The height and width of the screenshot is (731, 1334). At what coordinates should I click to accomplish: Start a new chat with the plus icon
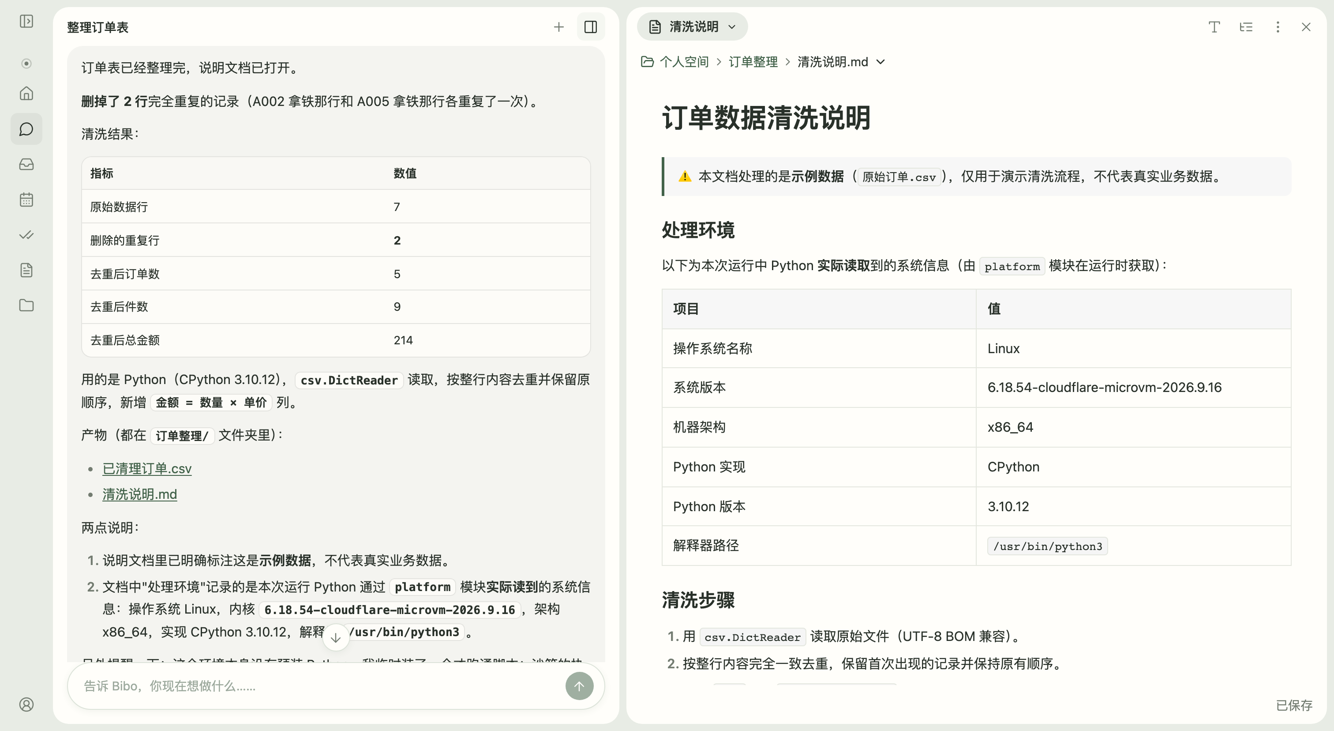(559, 27)
